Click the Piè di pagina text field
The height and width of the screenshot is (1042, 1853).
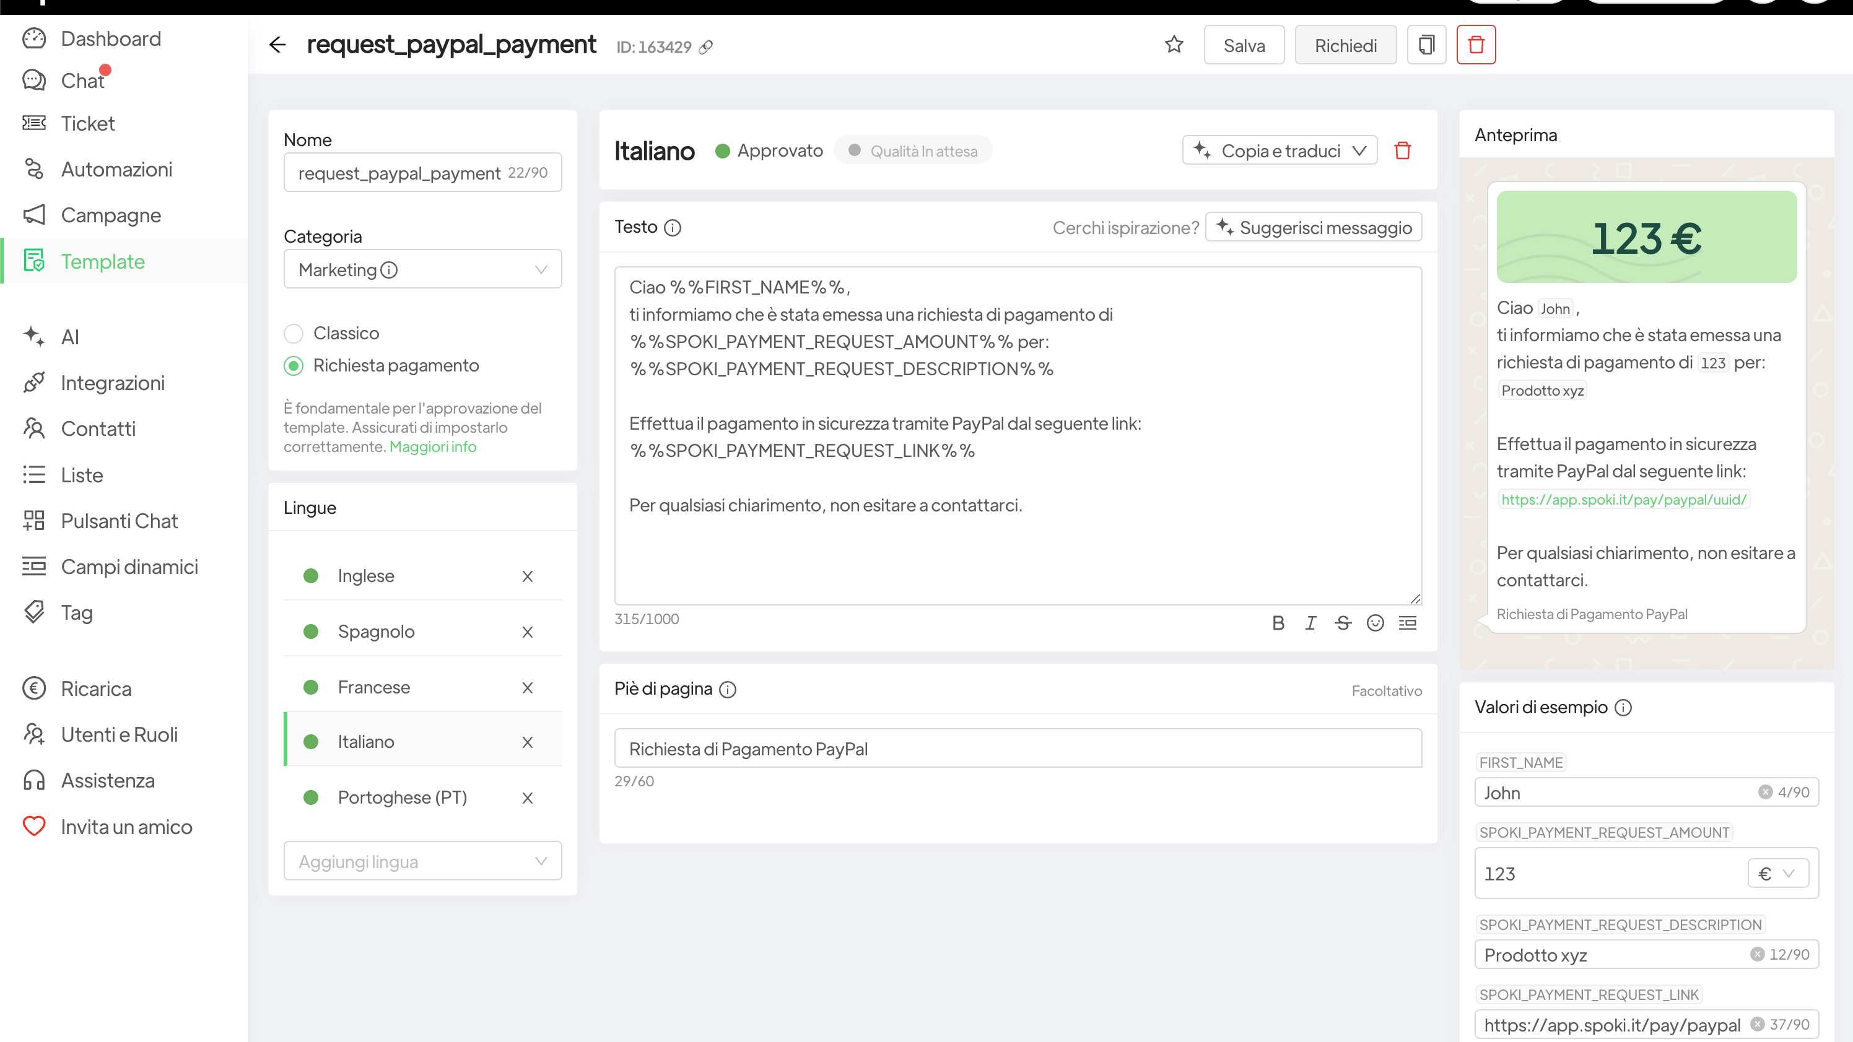coord(1017,749)
